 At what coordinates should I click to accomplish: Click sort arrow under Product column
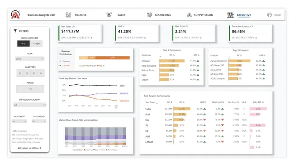coord(229,57)
